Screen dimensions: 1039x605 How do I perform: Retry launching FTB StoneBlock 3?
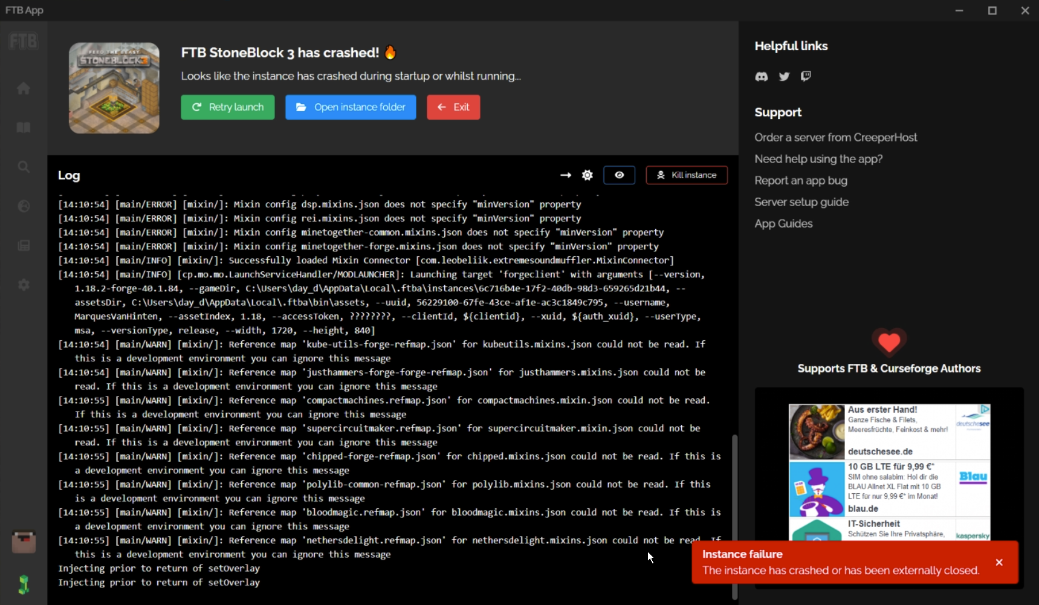[227, 107]
